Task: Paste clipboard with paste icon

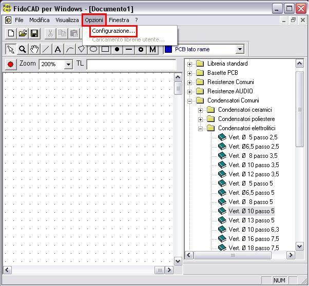Action: [x=74, y=33]
